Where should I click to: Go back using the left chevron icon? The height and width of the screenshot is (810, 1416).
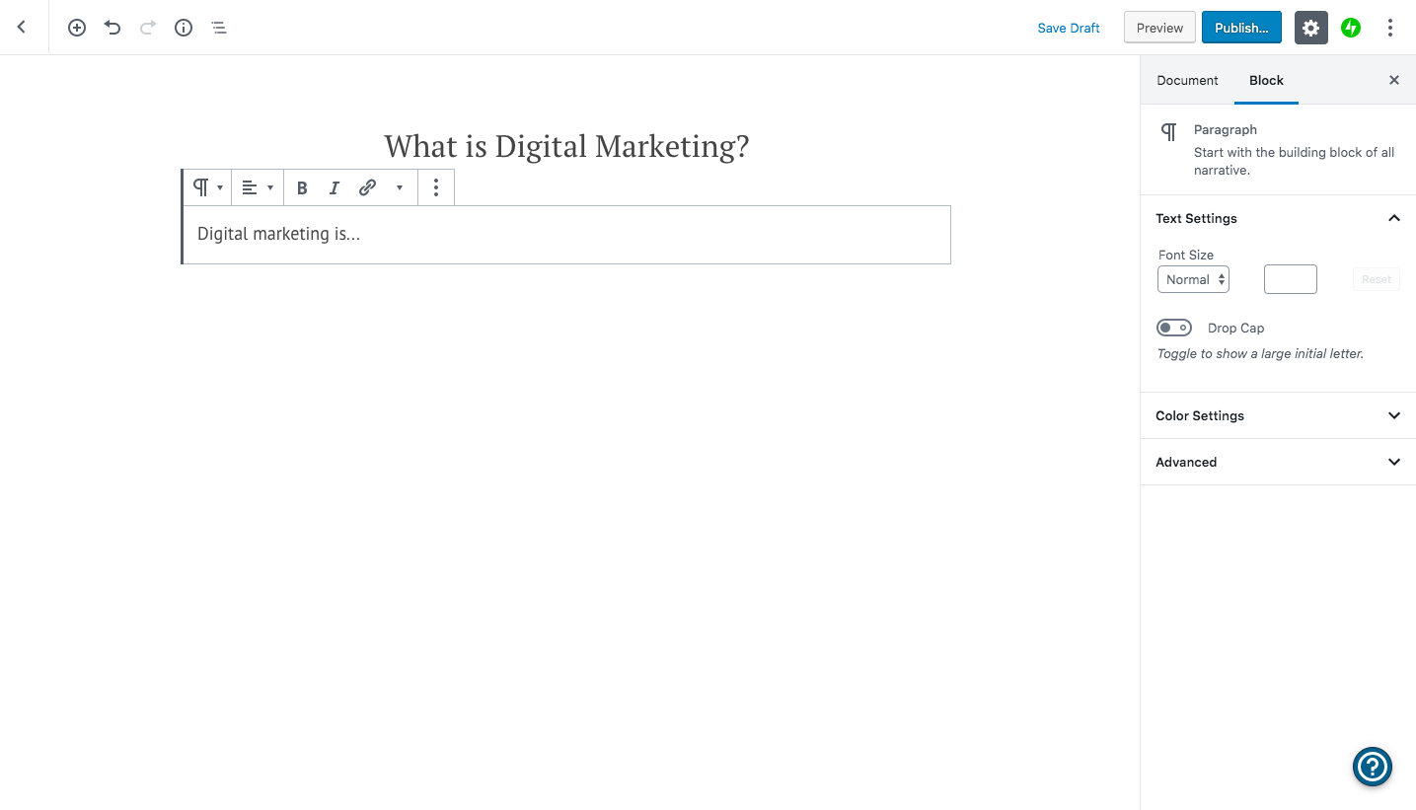click(22, 28)
